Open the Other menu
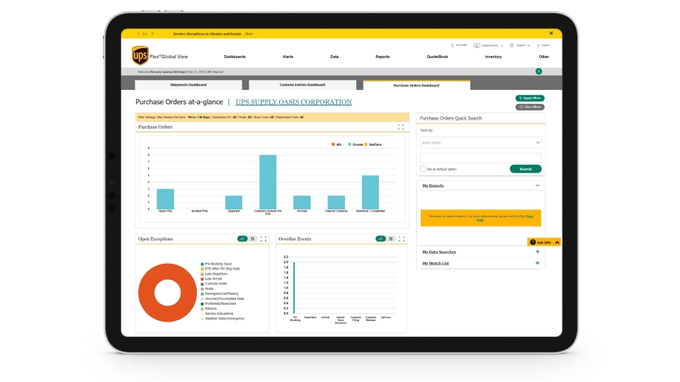Viewport: 680px width, 382px height. pos(544,57)
